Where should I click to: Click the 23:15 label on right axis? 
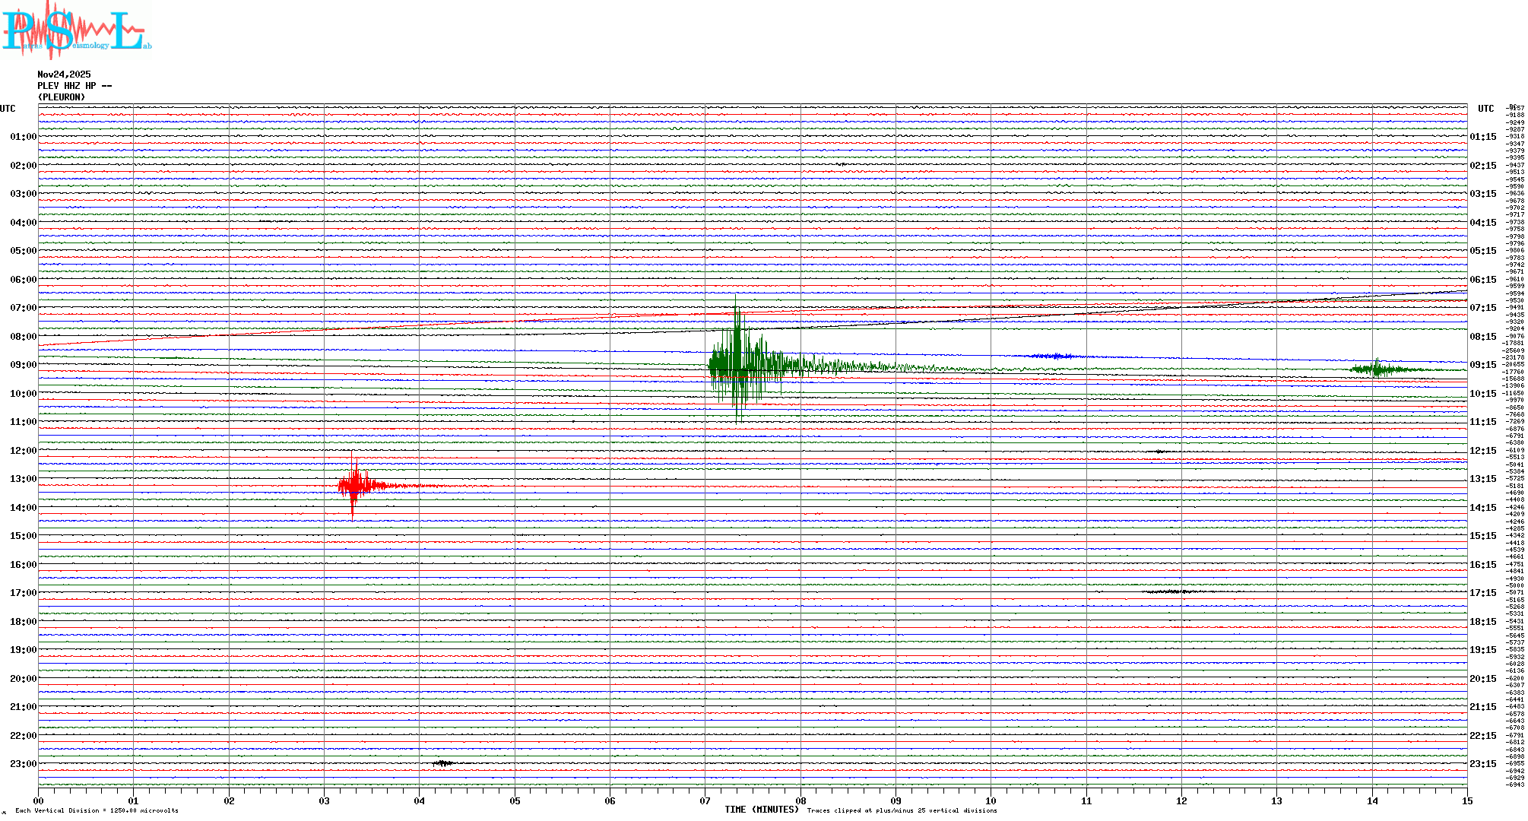click(x=1482, y=764)
